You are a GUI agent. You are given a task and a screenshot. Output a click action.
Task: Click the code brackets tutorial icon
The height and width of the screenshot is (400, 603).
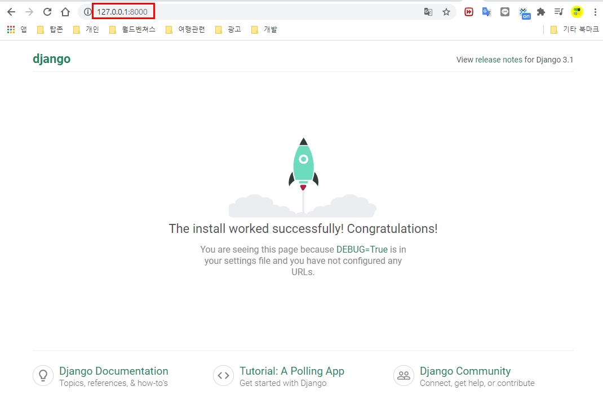point(223,375)
